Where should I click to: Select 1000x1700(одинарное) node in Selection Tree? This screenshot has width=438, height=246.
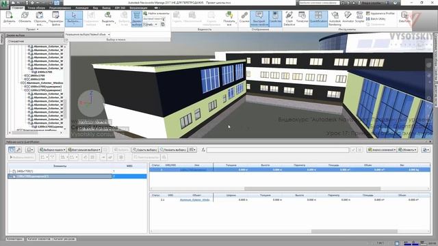[46, 87]
